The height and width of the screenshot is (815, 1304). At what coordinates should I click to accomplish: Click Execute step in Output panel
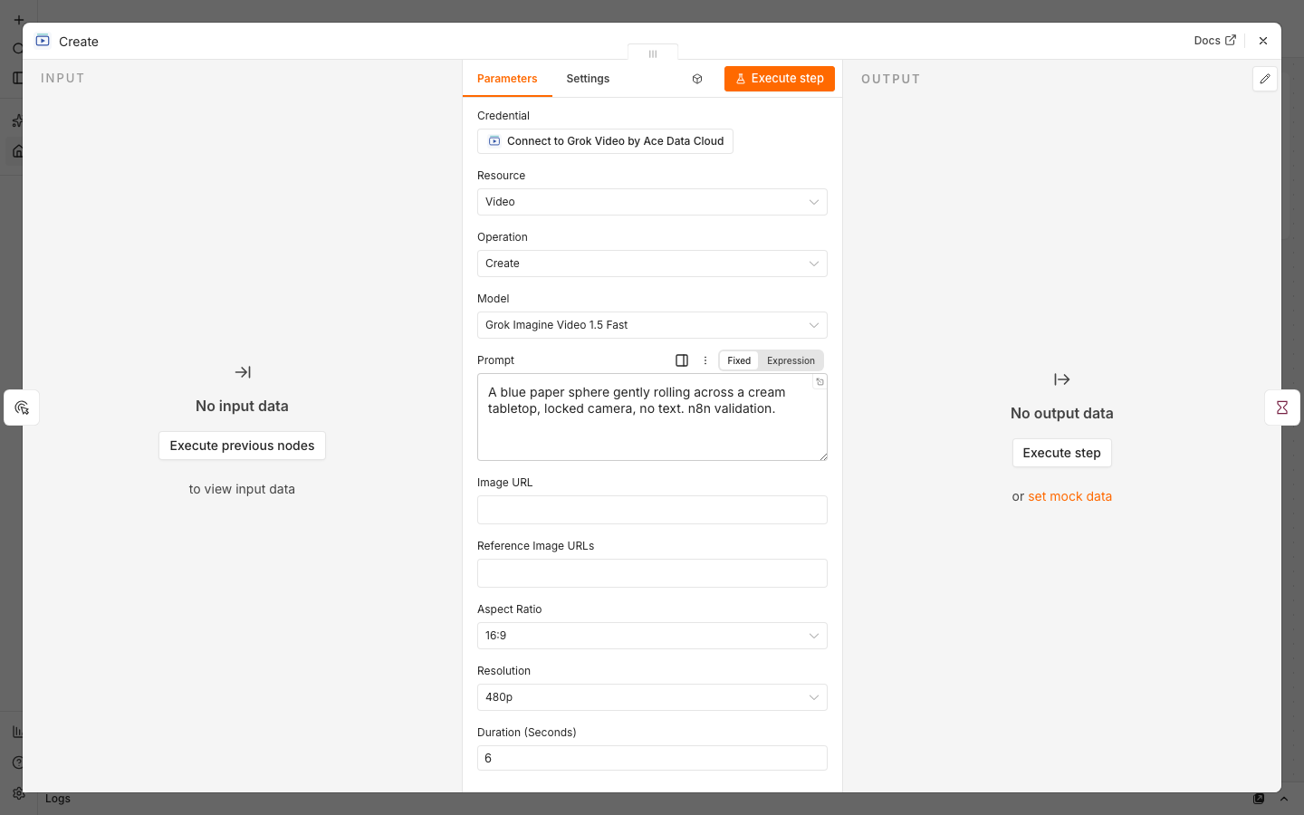click(1061, 453)
